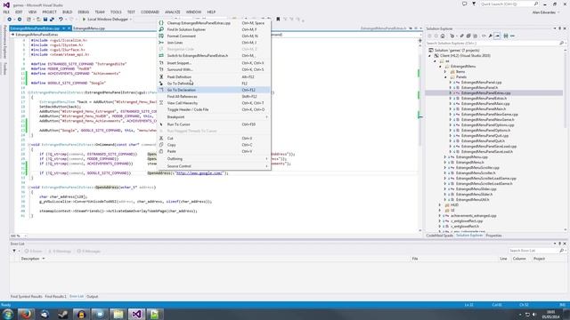Select Surround With menu item
The height and width of the screenshot is (320, 570).
(214, 69)
